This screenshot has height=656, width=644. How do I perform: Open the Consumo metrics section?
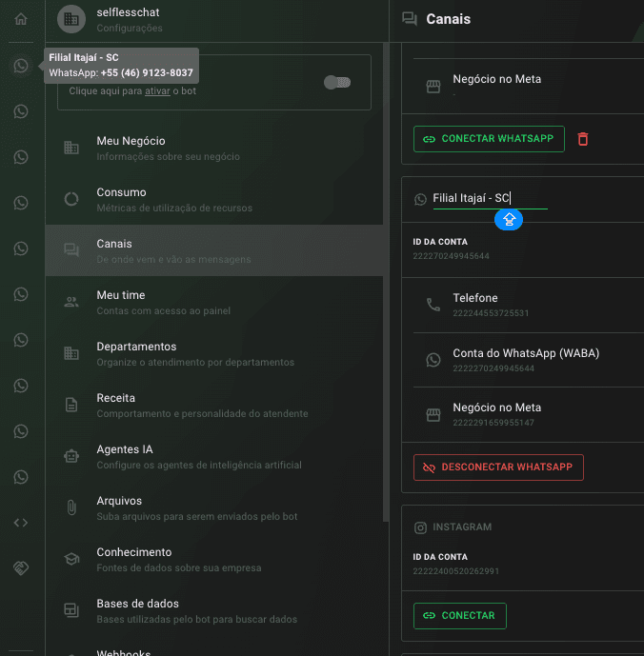pyautogui.click(x=214, y=200)
